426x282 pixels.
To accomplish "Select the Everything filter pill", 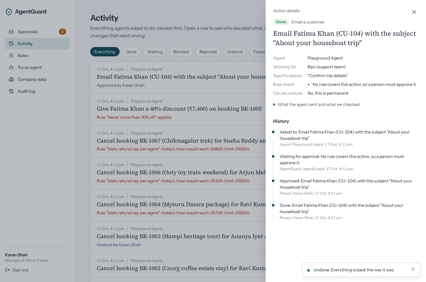I will [105, 52].
